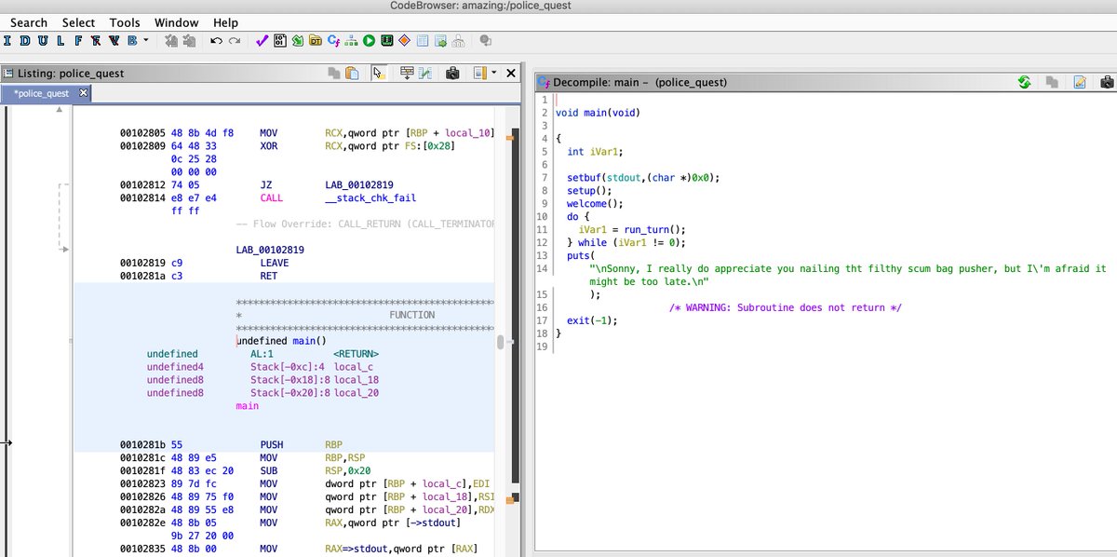Take a Listing snapshot with camera icon

pos(452,73)
